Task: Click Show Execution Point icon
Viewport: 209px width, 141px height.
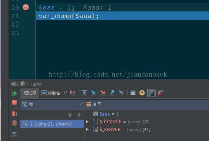Action: [x=73, y=93]
